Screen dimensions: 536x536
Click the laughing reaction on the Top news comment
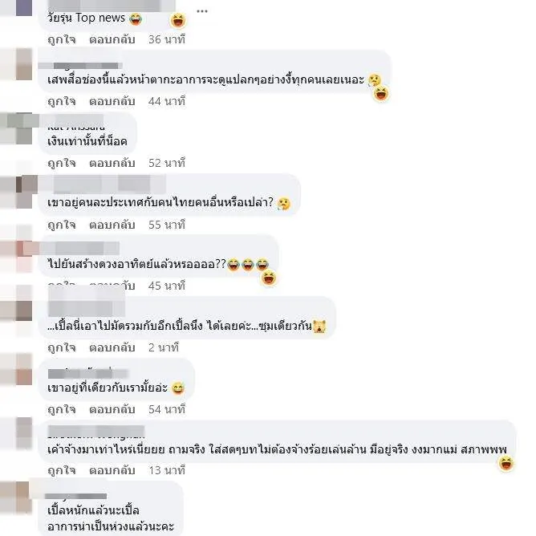point(178,21)
